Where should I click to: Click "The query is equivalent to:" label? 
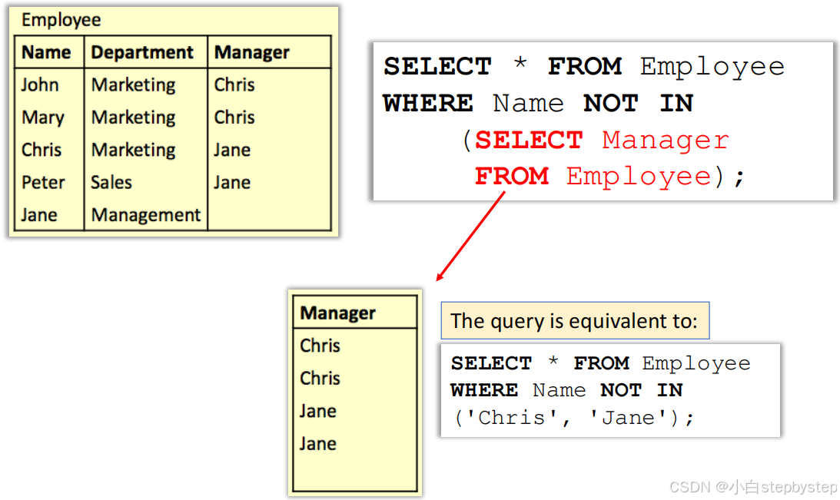[574, 321]
